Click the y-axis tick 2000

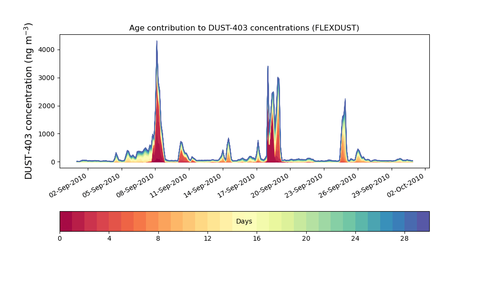click(x=47, y=106)
